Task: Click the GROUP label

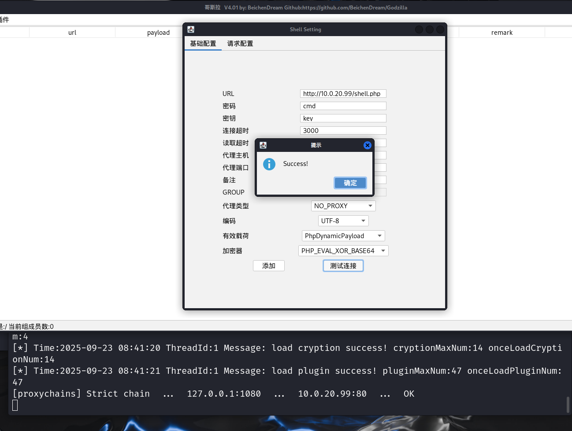Action: click(x=234, y=192)
